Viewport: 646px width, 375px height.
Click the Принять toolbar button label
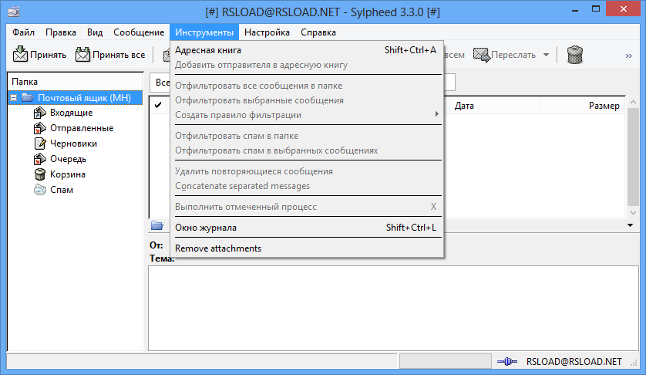(48, 55)
